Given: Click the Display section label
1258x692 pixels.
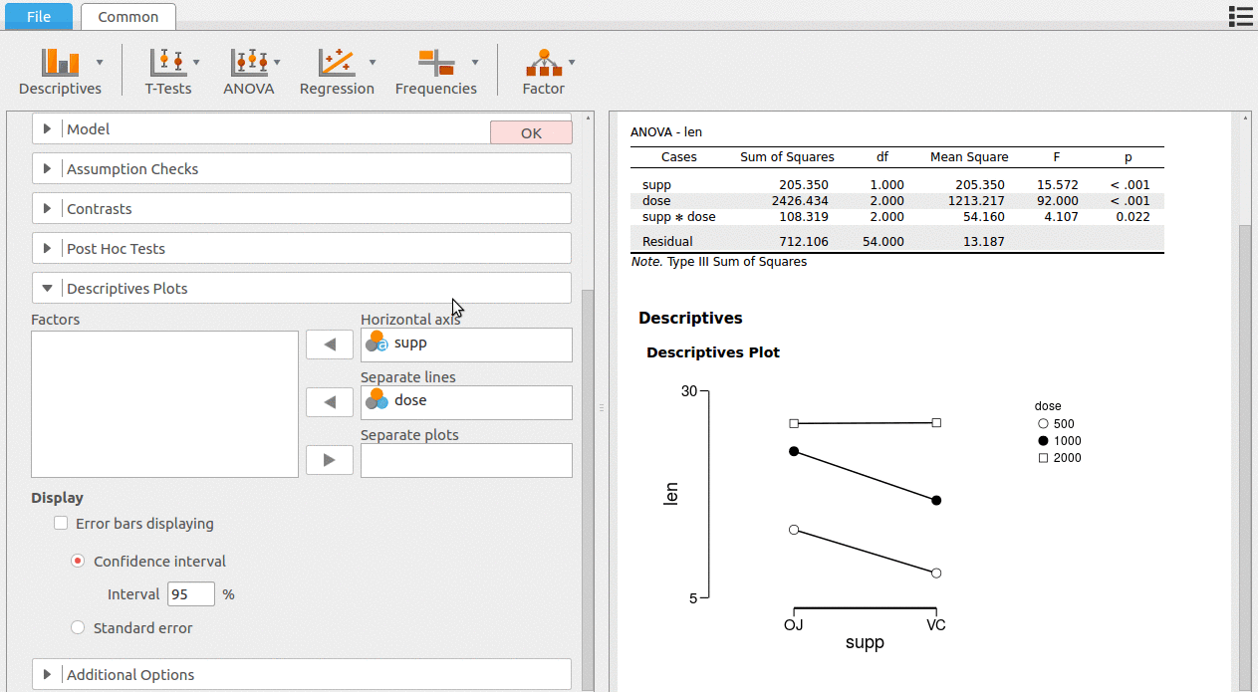Looking at the screenshot, I should pos(57,498).
